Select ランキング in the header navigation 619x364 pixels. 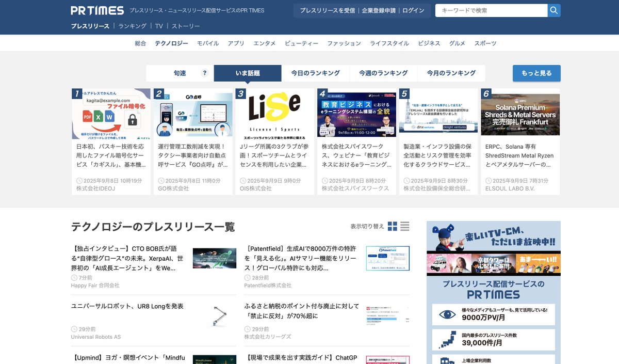click(x=133, y=26)
